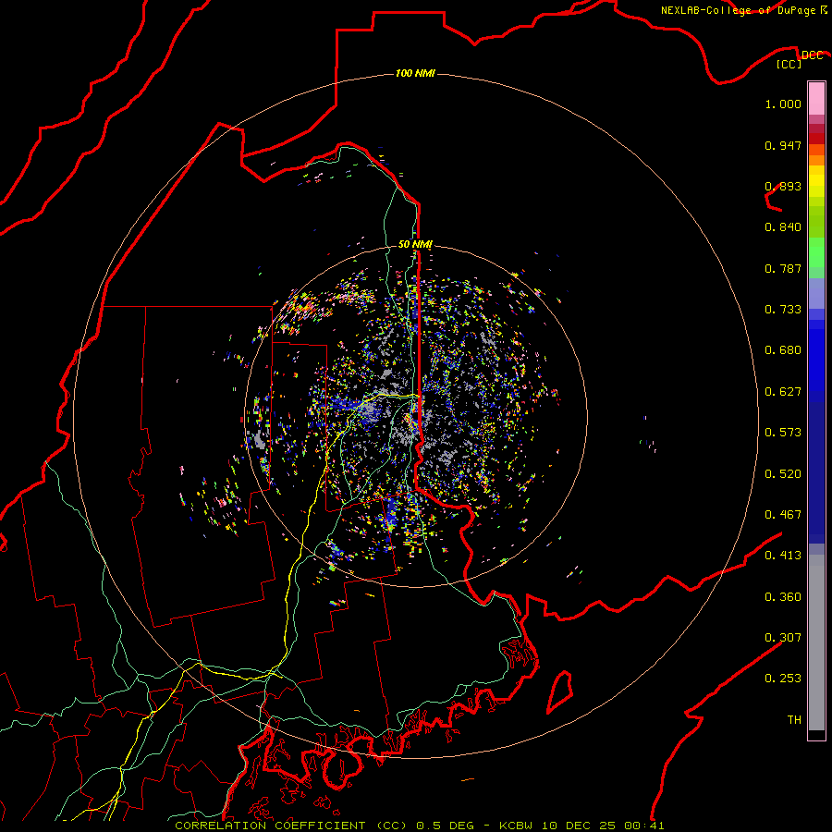Click the TH label beside the color bar
This screenshot has width=832, height=832.
(794, 720)
